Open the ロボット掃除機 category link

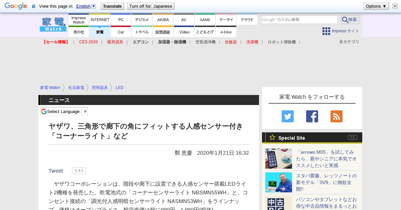(282, 42)
